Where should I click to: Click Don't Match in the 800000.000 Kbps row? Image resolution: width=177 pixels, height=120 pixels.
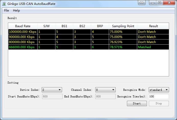pyautogui.click(x=153, y=42)
